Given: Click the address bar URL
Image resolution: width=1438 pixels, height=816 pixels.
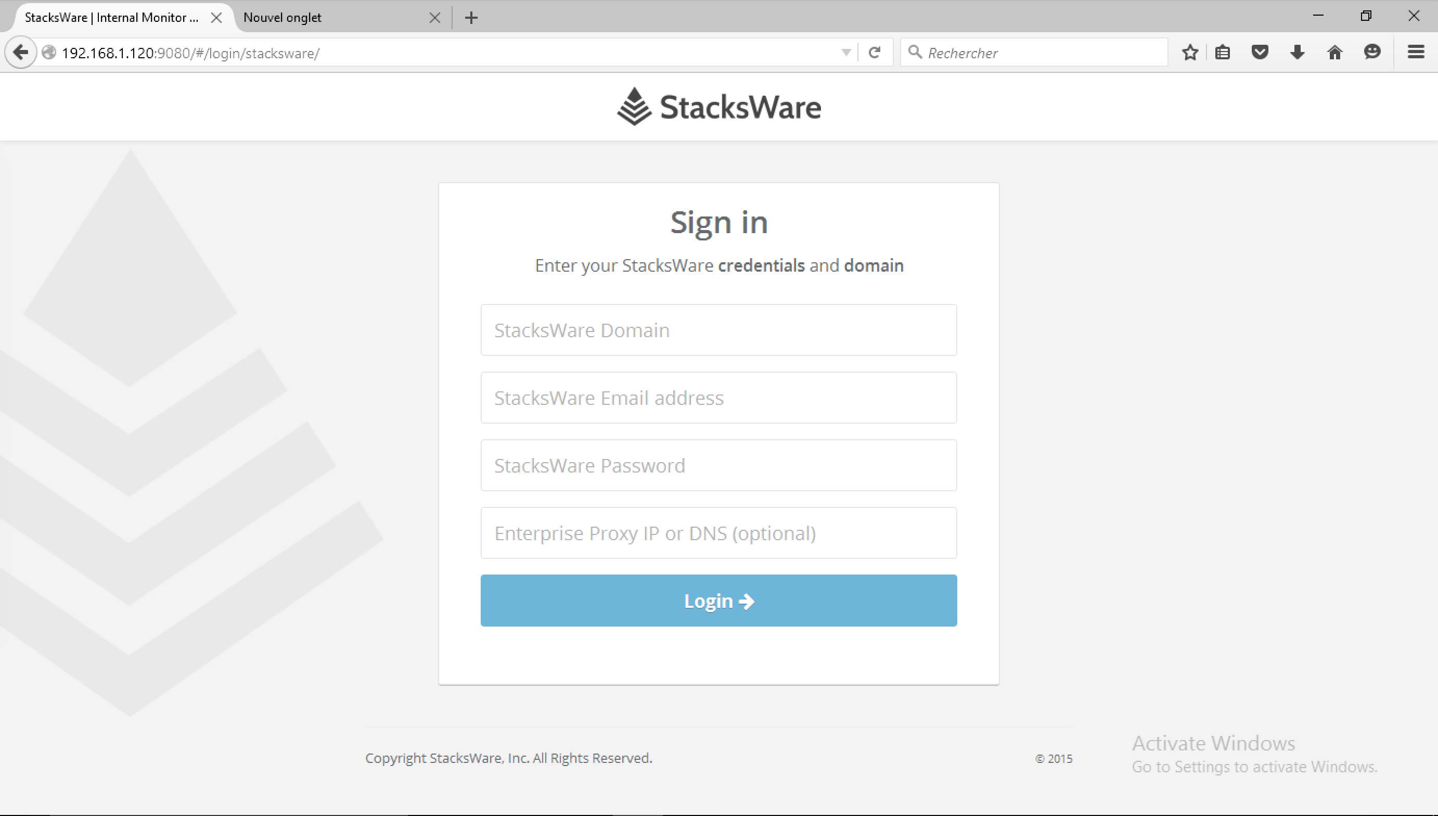Looking at the screenshot, I should point(190,53).
